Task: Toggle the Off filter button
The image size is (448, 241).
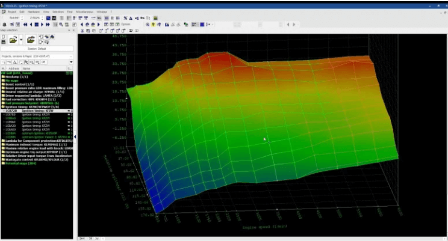Action: coord(43,62)
